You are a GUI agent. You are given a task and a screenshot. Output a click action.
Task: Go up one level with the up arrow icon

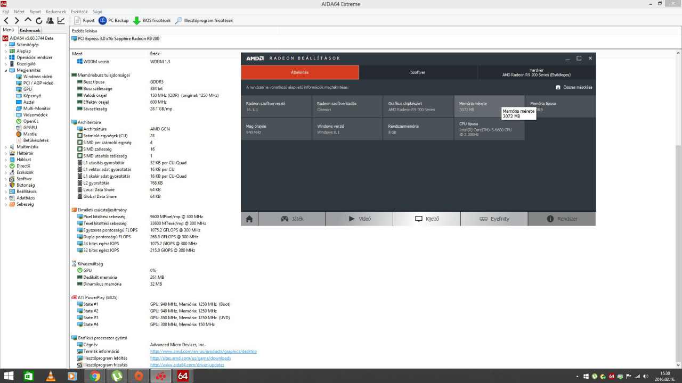point(28,20)
